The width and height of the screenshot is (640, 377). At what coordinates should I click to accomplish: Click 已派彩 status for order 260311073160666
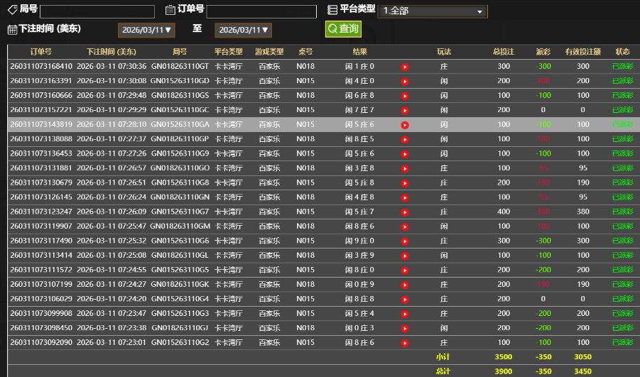[622, 96]
